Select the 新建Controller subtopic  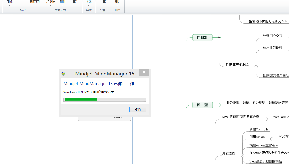(x=259, y=129)
